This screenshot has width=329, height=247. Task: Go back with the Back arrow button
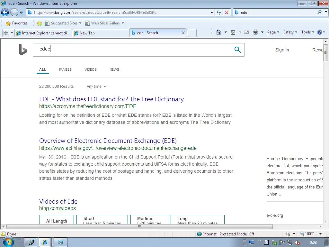[x=5, y=13]
